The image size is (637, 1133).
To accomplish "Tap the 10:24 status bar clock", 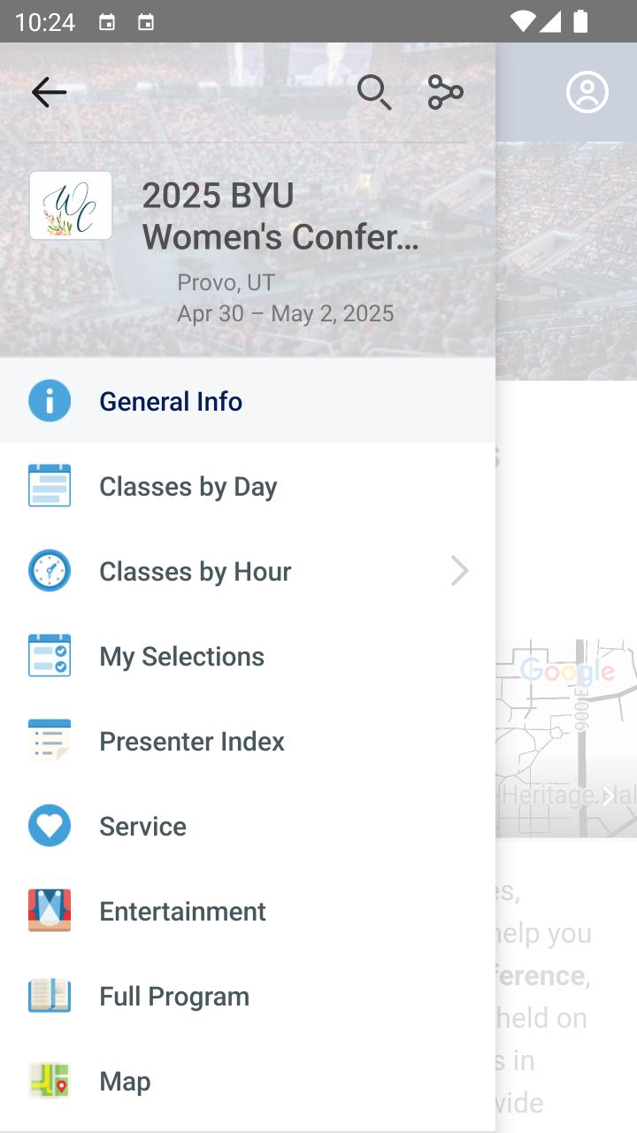I will point(45,22).
